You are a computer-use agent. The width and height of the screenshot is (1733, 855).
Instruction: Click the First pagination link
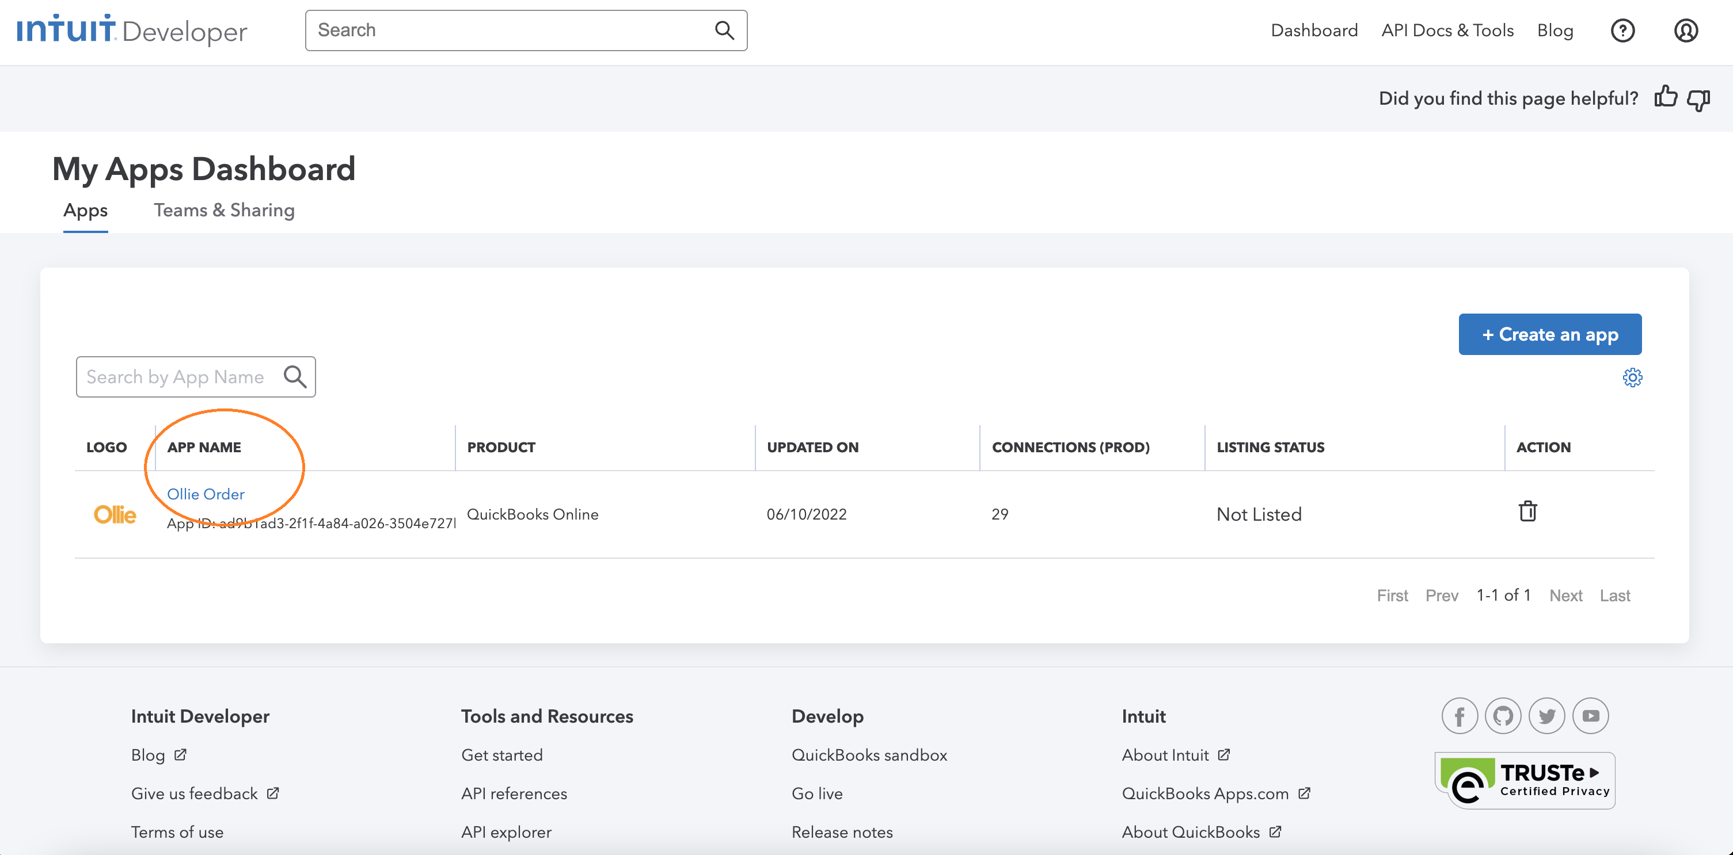click(1392, 596)
